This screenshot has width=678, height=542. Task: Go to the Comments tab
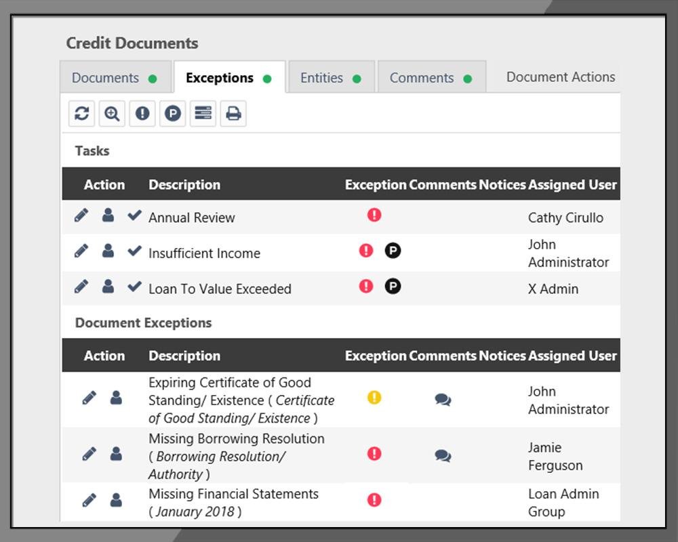430,78
